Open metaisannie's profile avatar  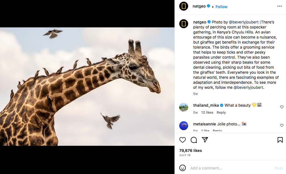pos(184,125)
